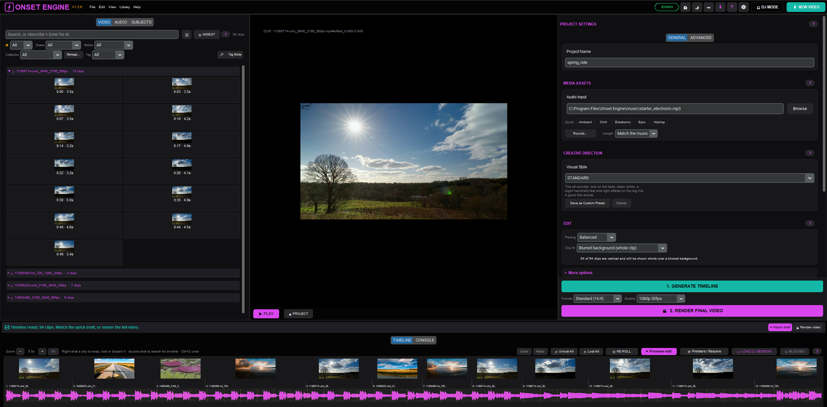827x407 pixels.
Task: Click the zoom in plus button
Action: coord(42,351)
